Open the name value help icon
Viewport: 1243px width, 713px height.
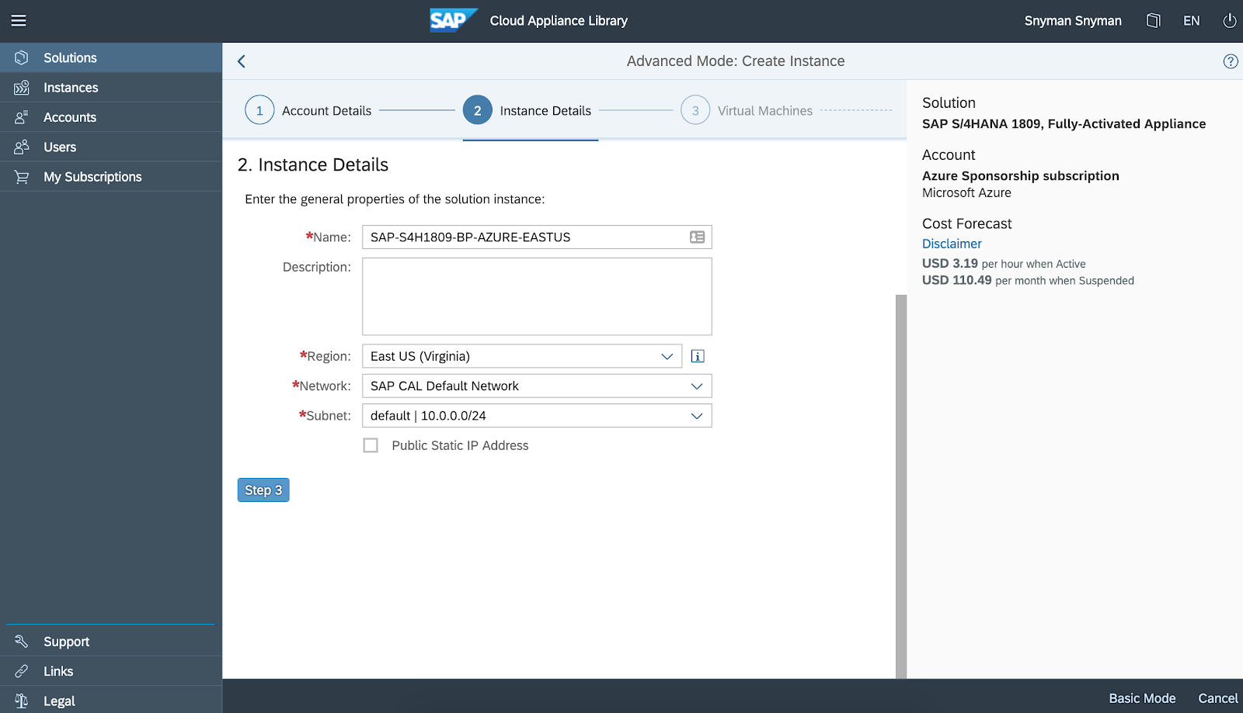pos(698,237)
